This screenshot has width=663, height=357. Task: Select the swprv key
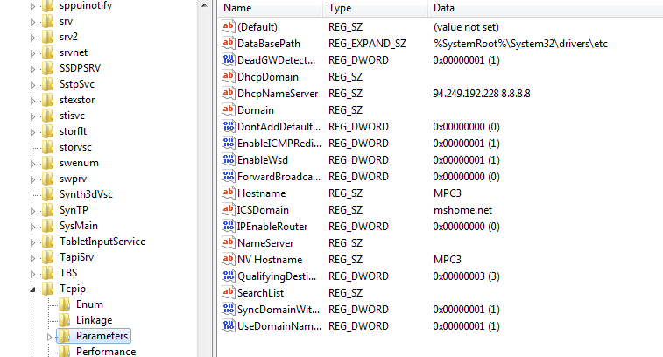pyautogui.click(x=73, y=178)
